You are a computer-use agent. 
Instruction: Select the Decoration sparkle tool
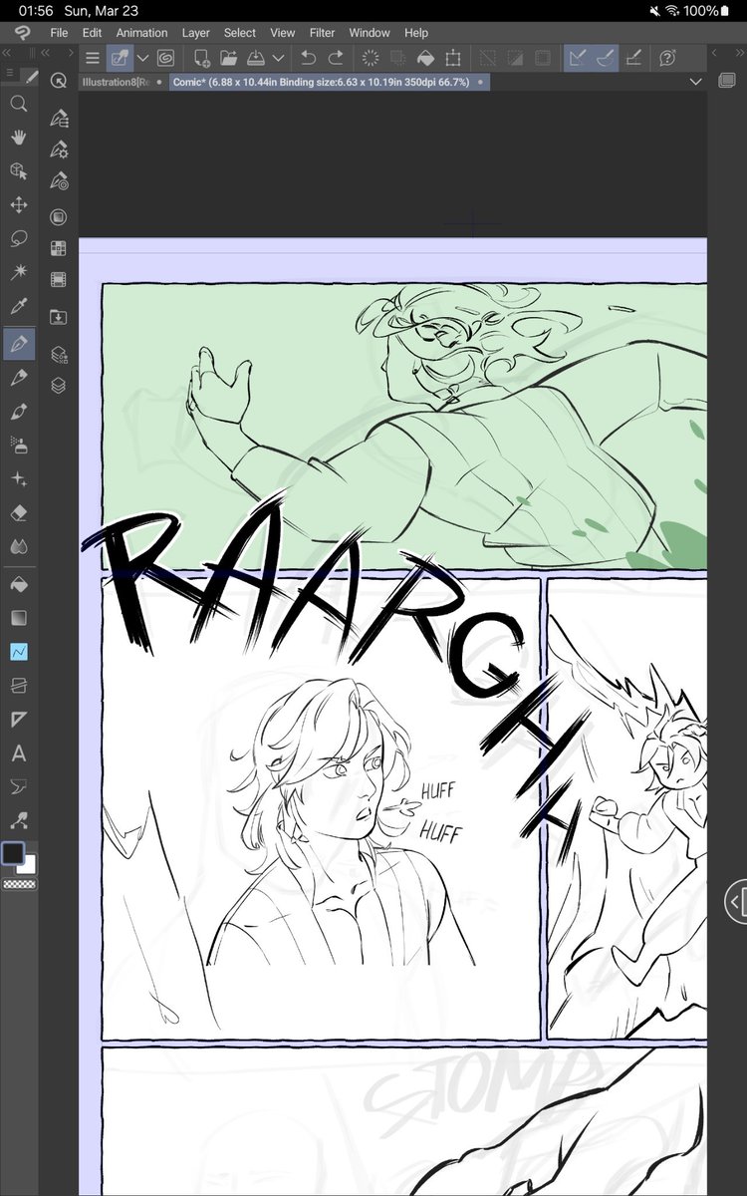(x=18, y=479)
